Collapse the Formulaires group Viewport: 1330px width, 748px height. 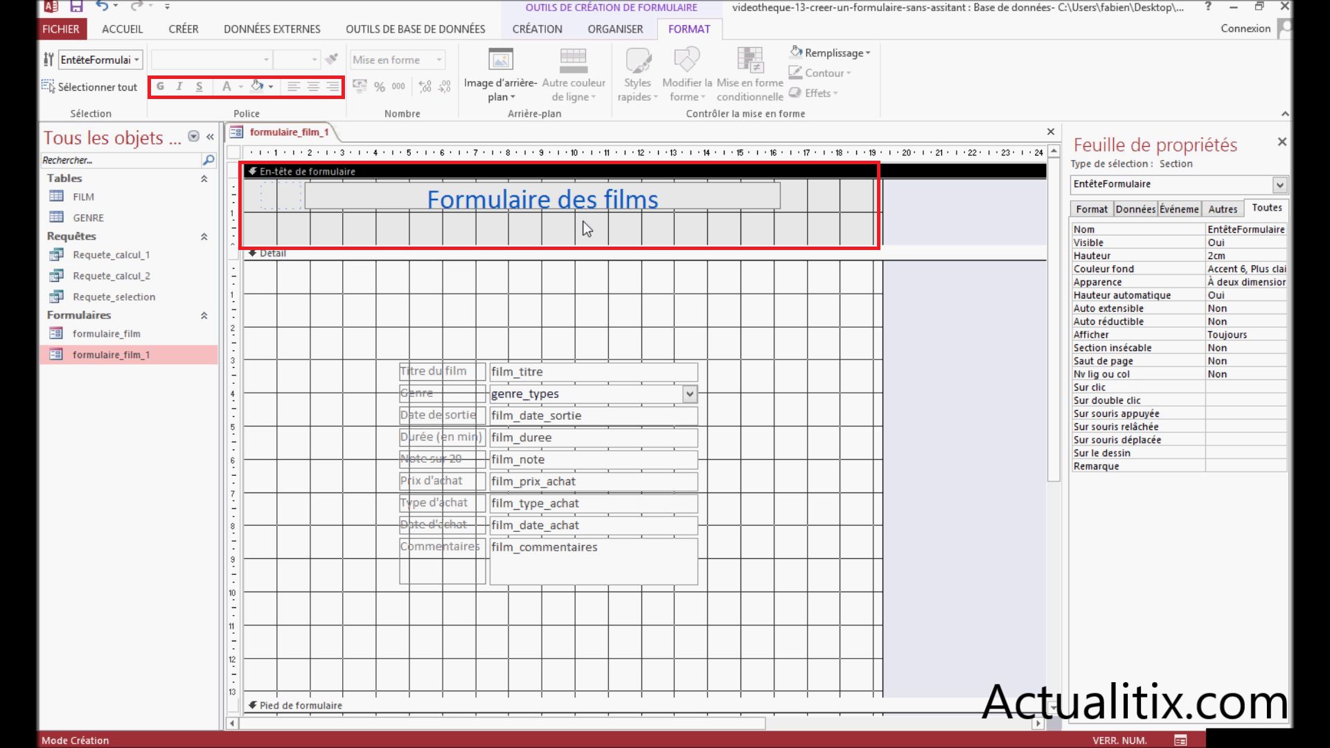click(204, 316)
